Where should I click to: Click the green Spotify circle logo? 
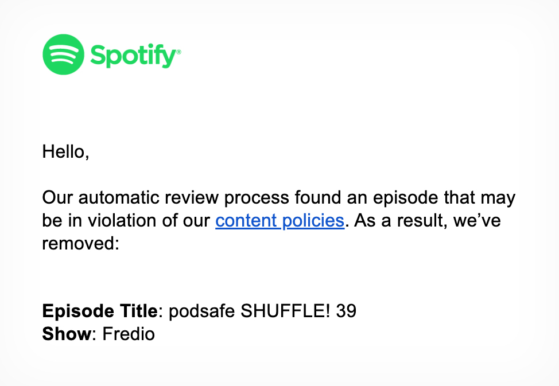(x=64, y=54)
